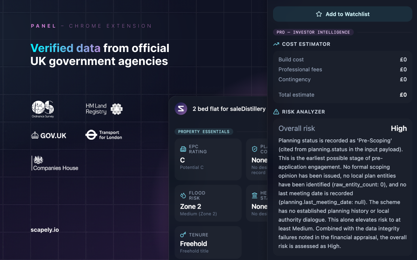The image size is (417, 260).
Task: Click the HM Land Registry logo
Action: tap(104, 109)
